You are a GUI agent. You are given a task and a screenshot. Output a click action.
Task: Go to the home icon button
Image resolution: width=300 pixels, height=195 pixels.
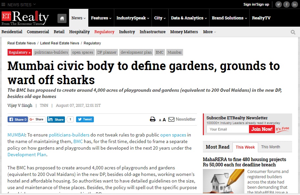click(x=62, y=18)
